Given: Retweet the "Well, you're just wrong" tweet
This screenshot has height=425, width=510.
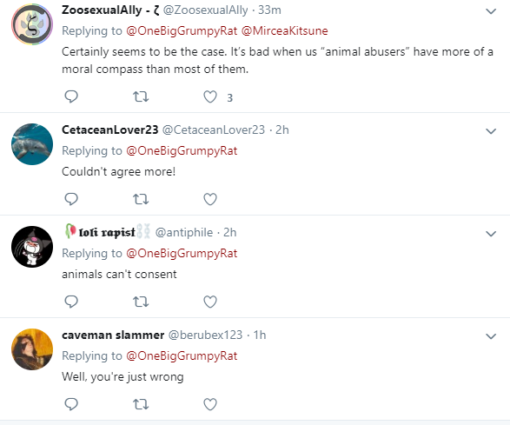Looking at the screenshot, I should (141, 404).
